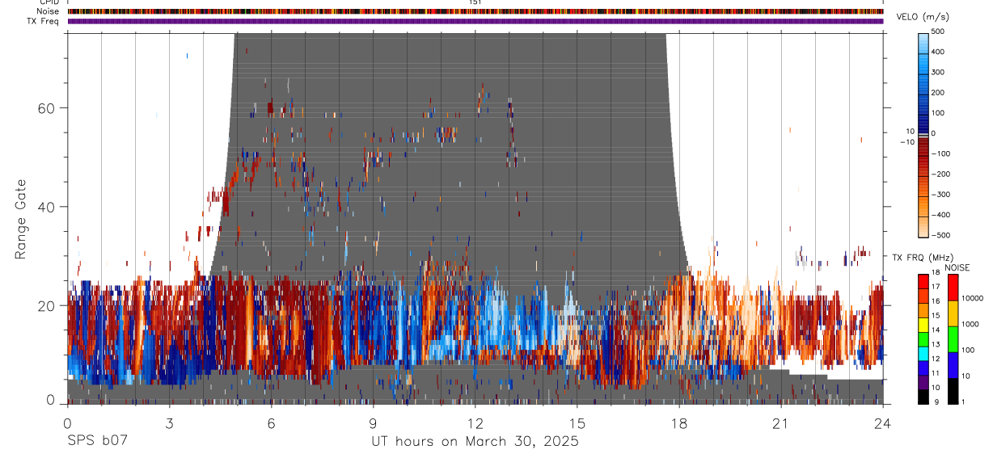Click the blue 11–12 MHz frequency swatch
The width and height of the screenshot is (993, 458).
(924, 368)
